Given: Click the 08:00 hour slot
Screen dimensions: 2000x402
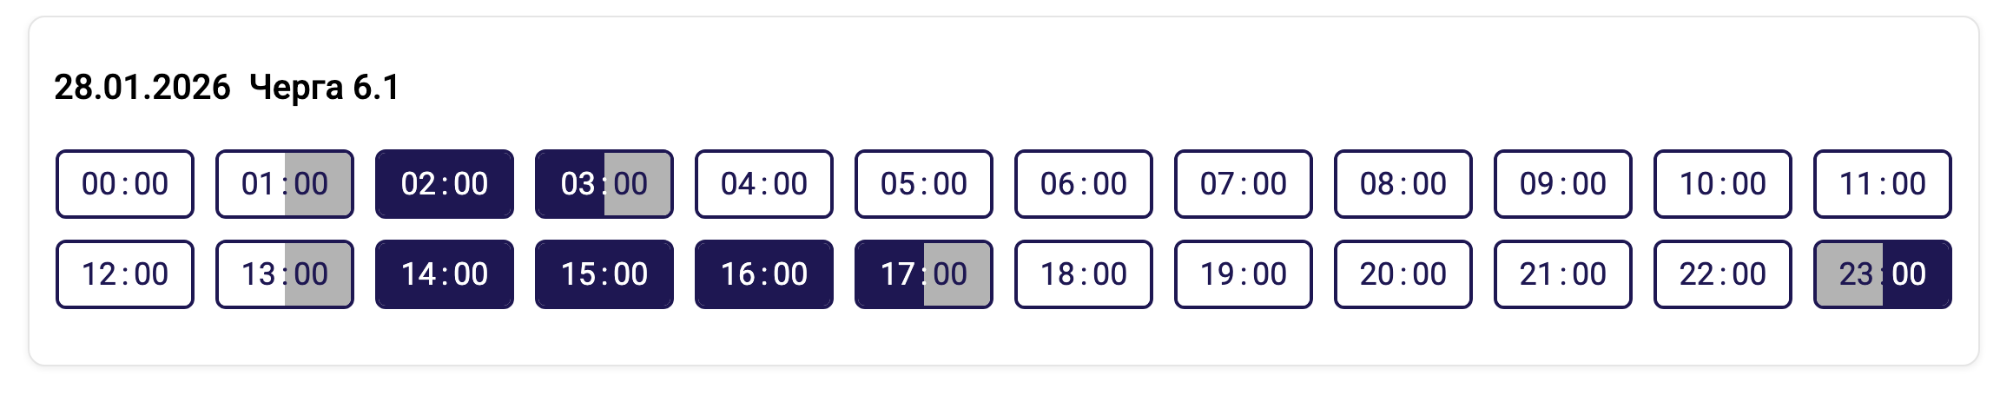Looking at the screenshot, I should coord(1403,184).
